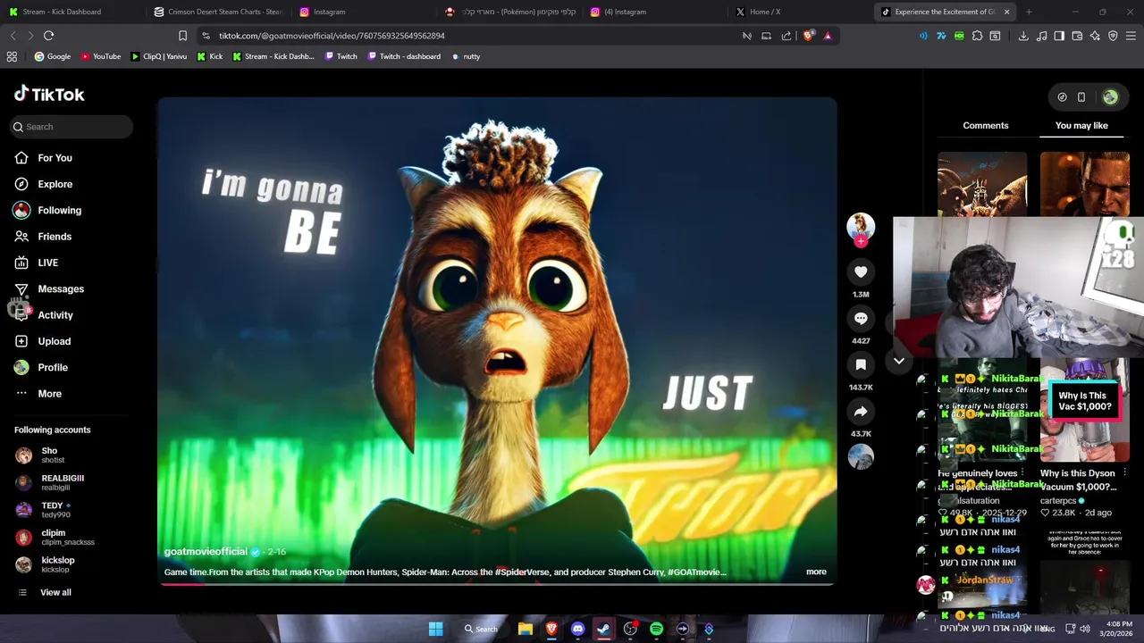Screen dimensions: 1144x643
Task: Open the apps grid in bookmarks bar
Action: point(12,56)
